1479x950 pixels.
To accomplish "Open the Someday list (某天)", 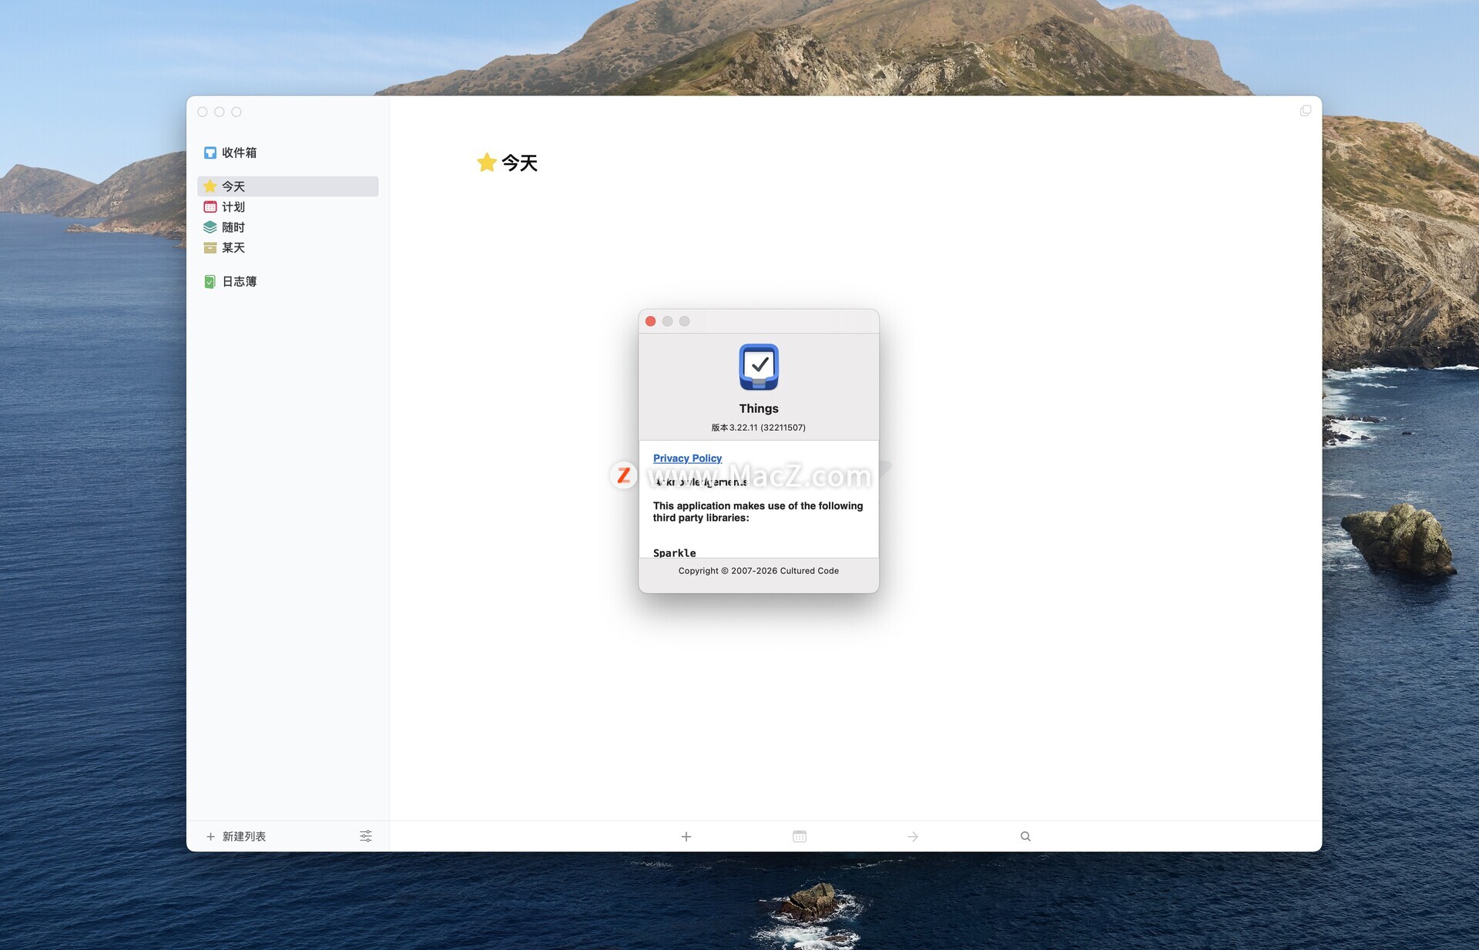I will (233, 247).
